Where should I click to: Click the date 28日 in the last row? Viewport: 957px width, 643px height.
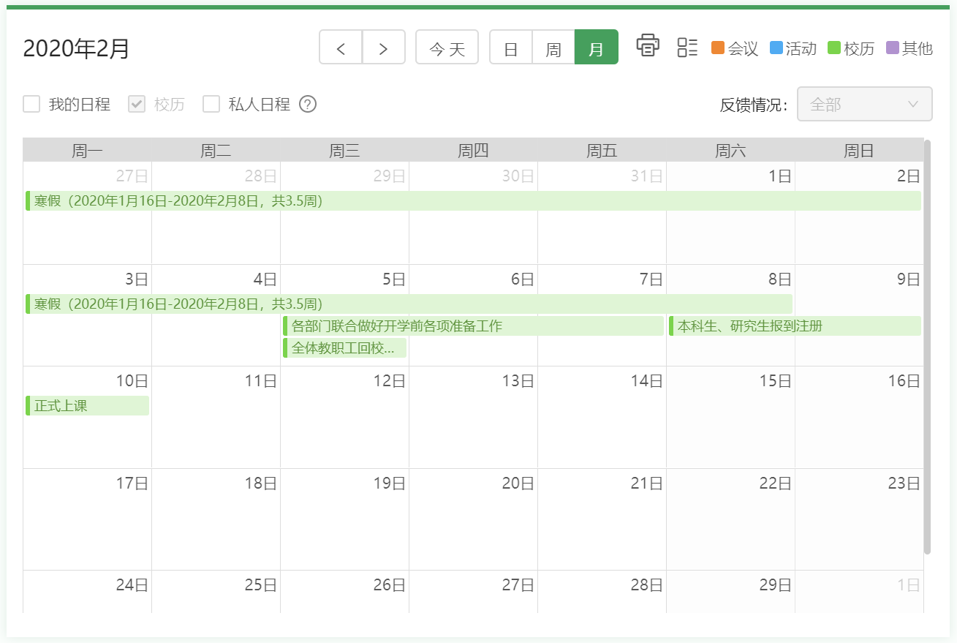point(647,584)
